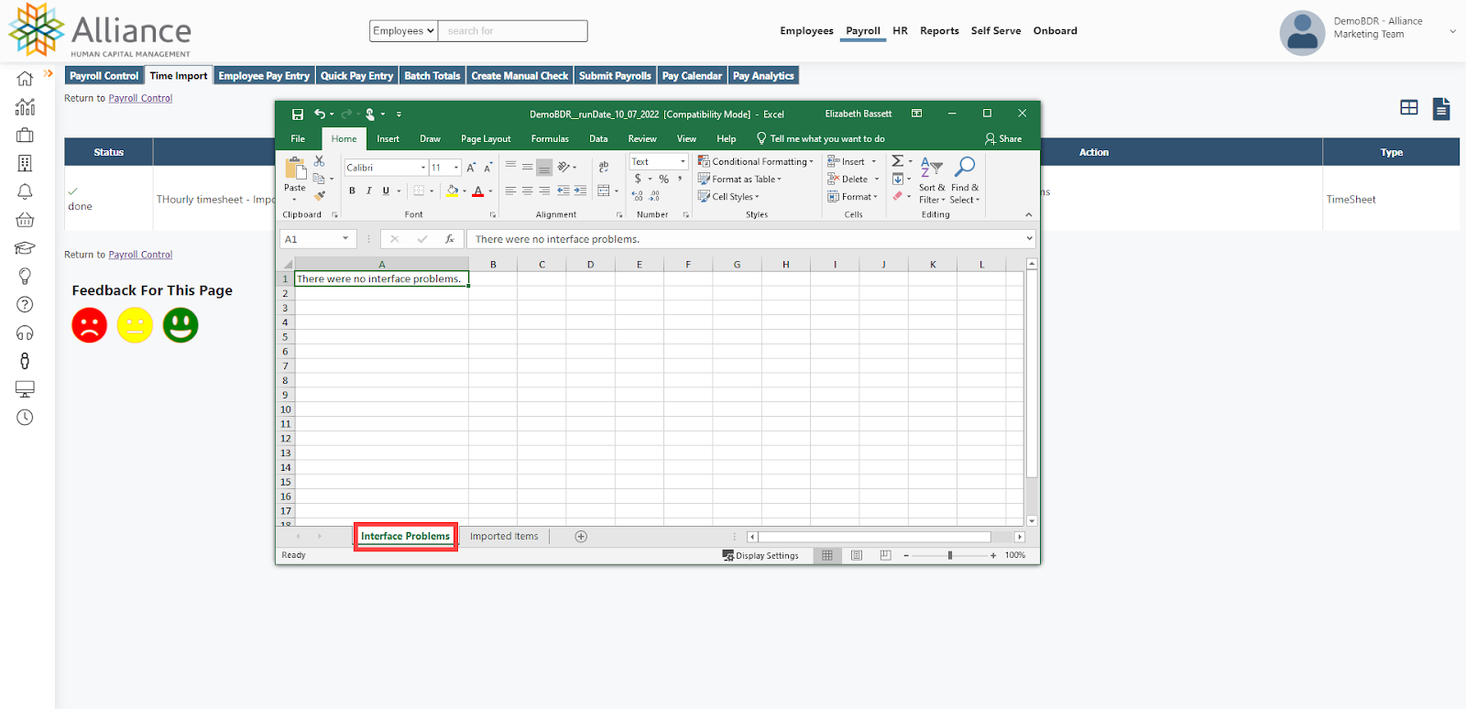Click the table grid view icon
This screenshot has width=1466, height=709.
coord(1409,108)
